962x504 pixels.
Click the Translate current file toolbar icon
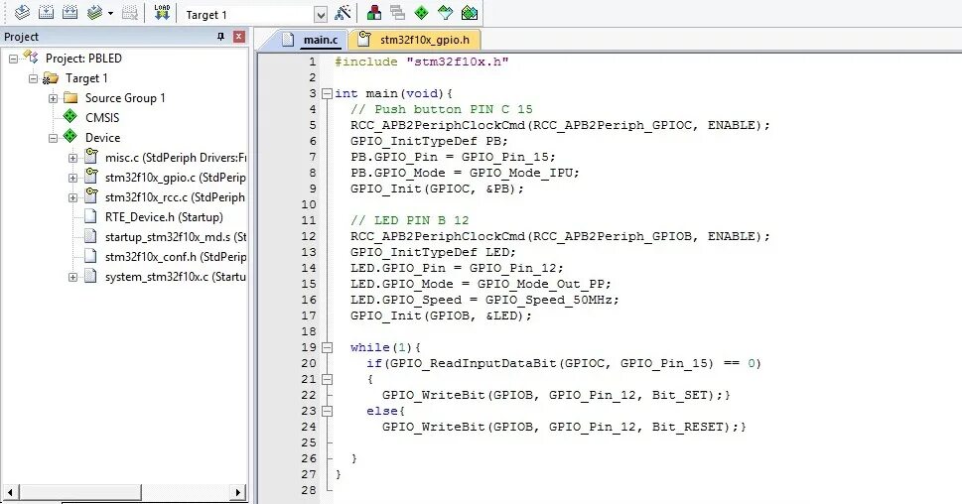click(22, 12)
